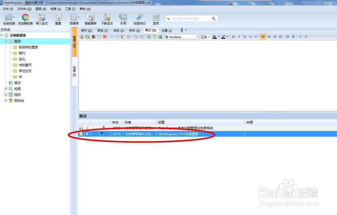
Task: Open the dropdown arrow beside 在线检索
Action: pos(13,17)
